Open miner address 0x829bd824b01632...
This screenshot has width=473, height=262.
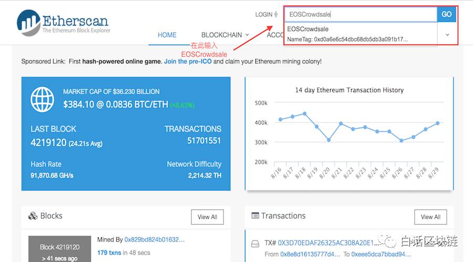click(155, 240)
